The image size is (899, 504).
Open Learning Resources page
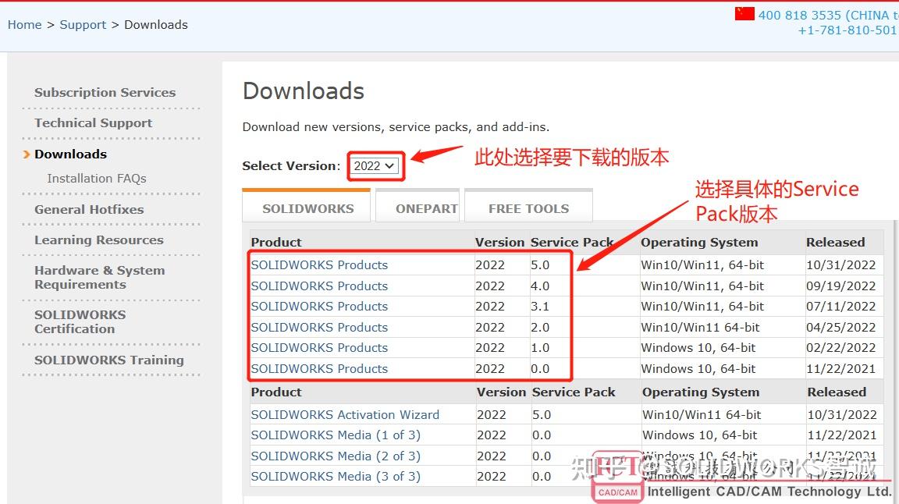[98, 240]
